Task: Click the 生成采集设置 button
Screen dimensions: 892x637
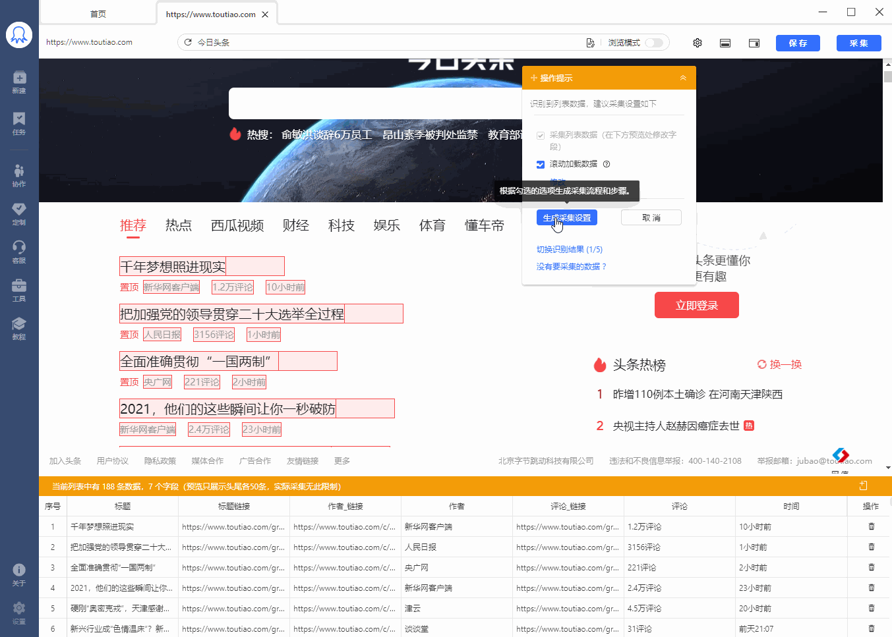Action: (x=567, y=217)
